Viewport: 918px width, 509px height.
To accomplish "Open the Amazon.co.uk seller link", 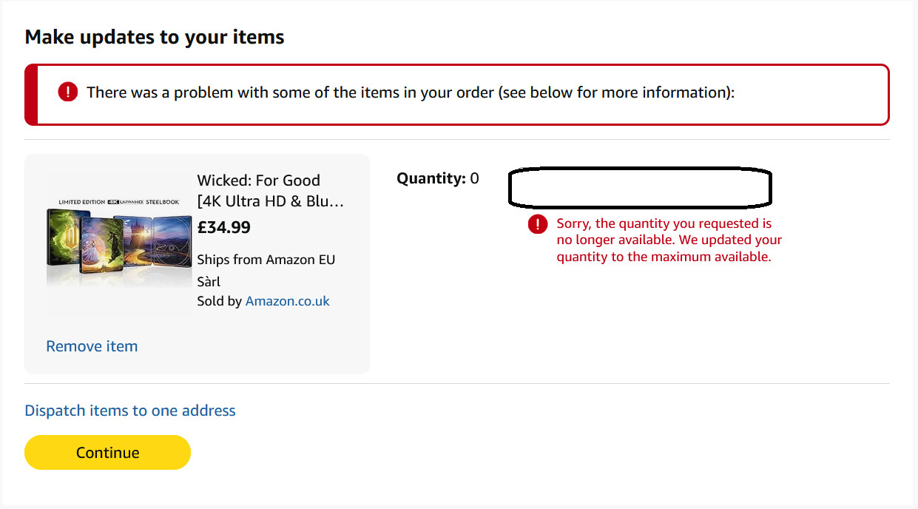I will [x=287, y=301].
